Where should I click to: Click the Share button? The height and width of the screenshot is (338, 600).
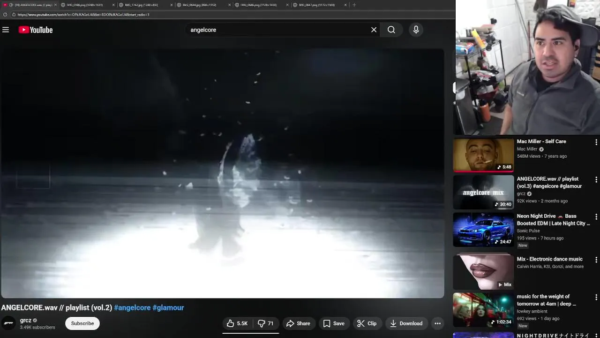click(298, 323)
